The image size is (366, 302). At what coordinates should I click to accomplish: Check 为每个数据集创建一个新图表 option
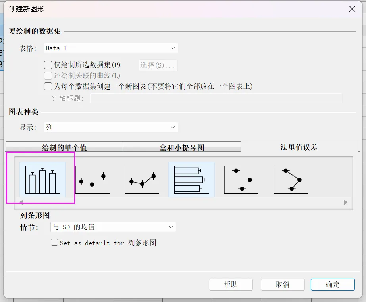click(x=48, y=86)
